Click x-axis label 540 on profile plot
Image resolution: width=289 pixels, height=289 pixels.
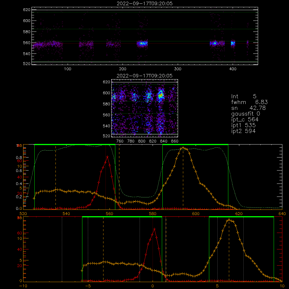click(66, 214)
